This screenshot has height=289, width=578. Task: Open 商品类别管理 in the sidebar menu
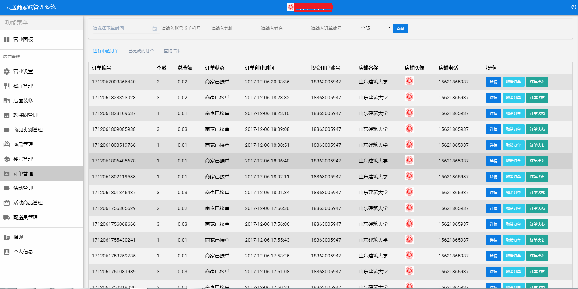28,130
